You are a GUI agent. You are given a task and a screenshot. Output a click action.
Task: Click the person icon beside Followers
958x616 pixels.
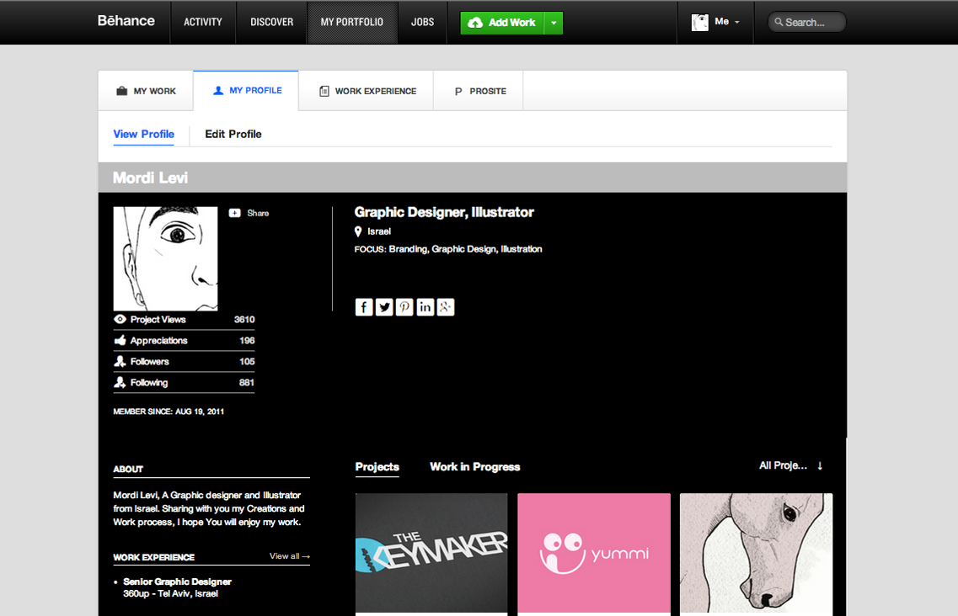tap(120, 361)
